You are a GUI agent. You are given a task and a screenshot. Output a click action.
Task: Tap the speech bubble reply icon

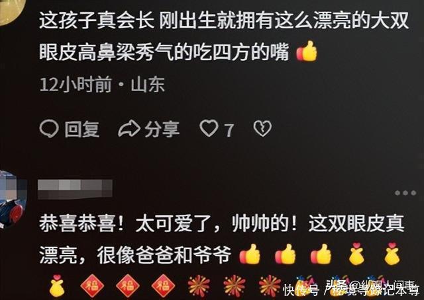(x=49, y=129)
